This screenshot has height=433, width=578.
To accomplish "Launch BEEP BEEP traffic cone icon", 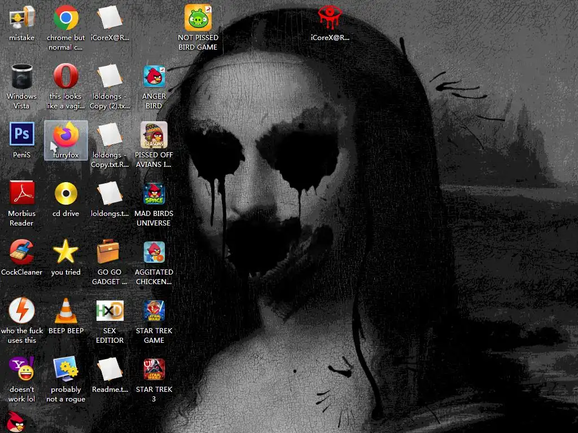I will tap(65, 311).
